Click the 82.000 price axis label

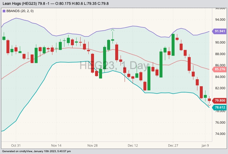[220, 88]
